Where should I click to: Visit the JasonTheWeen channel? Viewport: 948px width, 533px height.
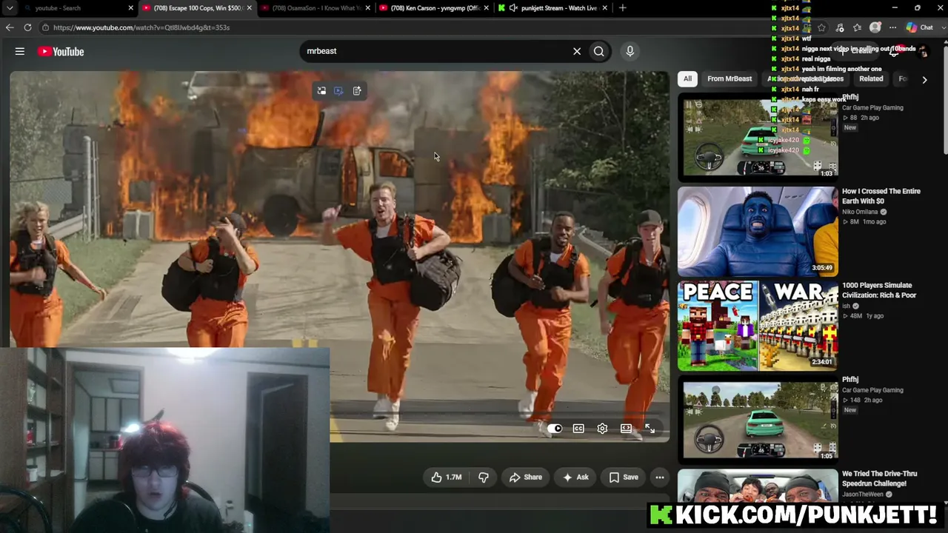pyautogui.click(x=864, y=495)
